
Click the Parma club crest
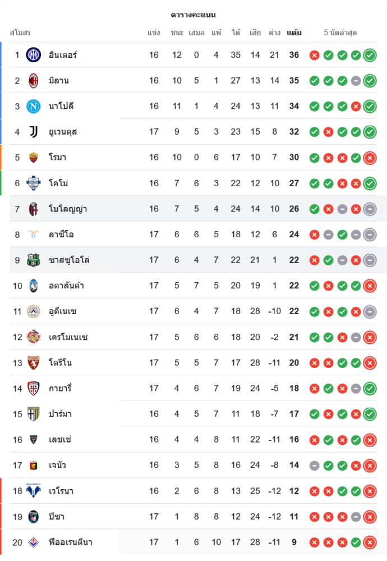point(34,414)
